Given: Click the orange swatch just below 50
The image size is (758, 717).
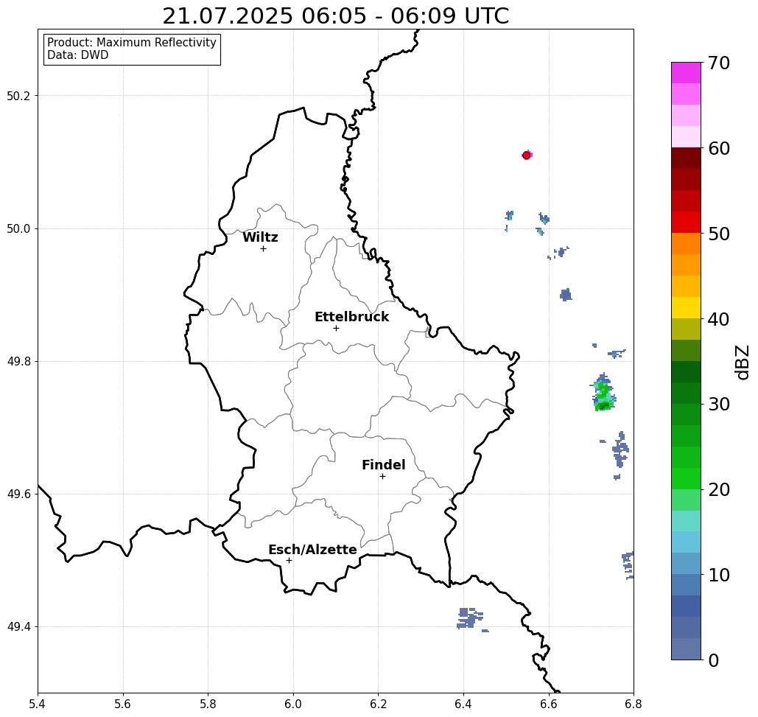Looking at the screenshot, I should pos(686,244).
